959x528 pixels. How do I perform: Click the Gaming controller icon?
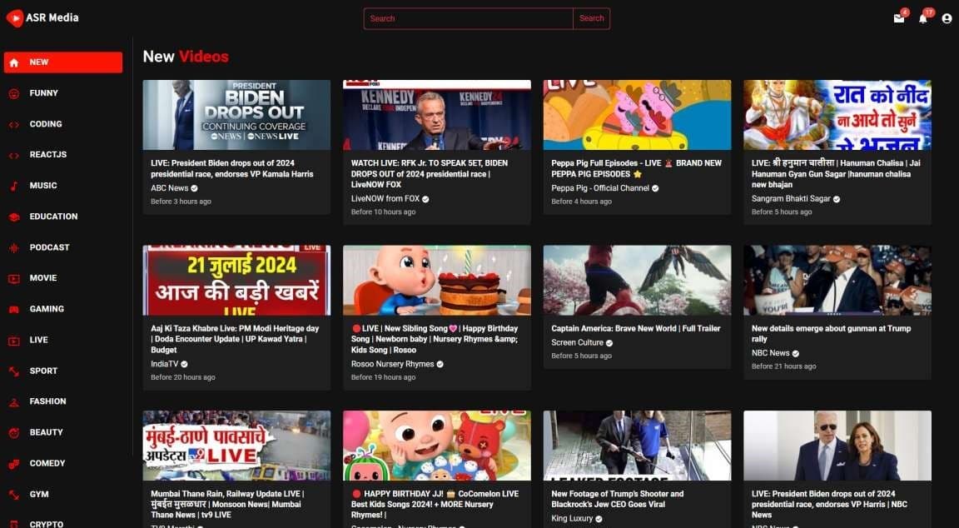click(x=14, y=310)
